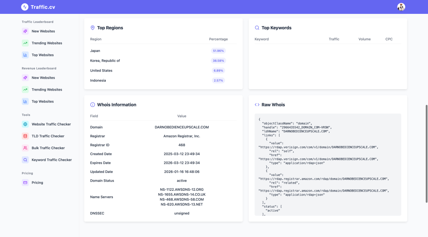Image resolution: width=428 pixels, height=237 pixels.
Task: Click name server NS-620.AWSDNS-13.NET
Action: pyautogui.click(x=182, y=204)
